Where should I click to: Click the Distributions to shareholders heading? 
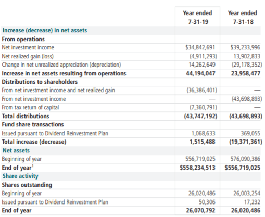coord(40,82)
